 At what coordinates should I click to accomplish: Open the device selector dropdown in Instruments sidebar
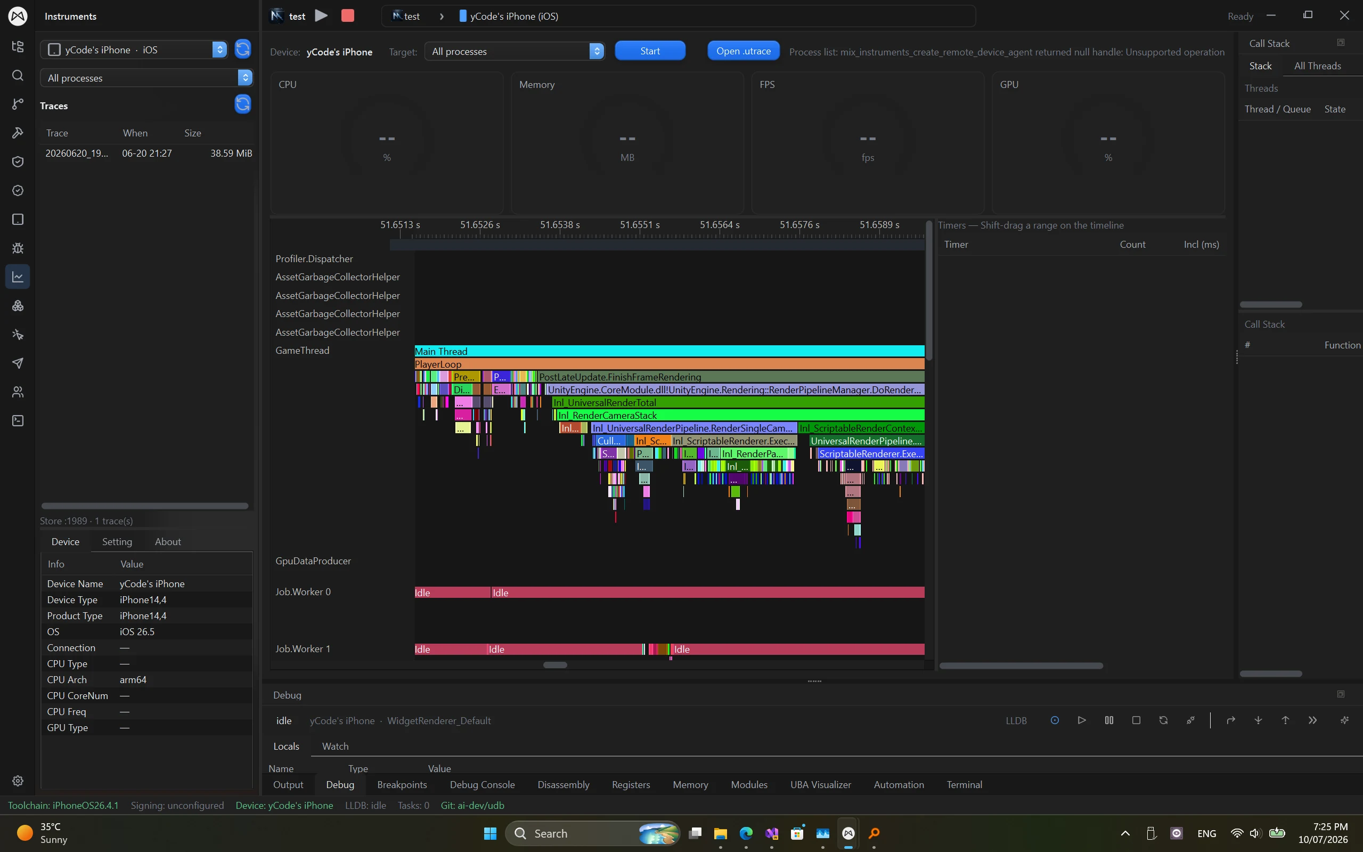[x=134, y=50]
